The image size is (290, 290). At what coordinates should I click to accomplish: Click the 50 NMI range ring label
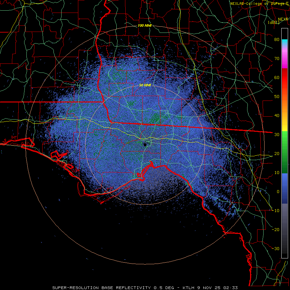(145, 85)
